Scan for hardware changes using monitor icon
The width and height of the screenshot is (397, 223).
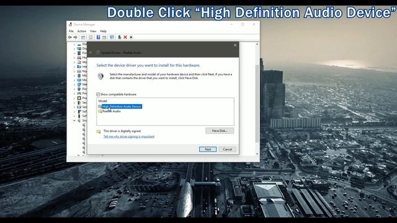point(112,37)
